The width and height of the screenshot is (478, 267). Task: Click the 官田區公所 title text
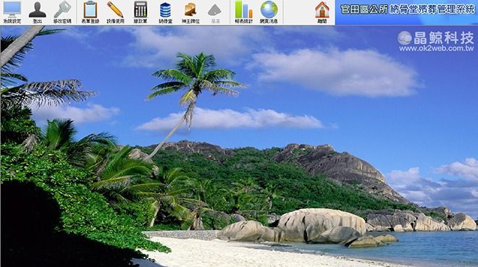click(364, 9)
